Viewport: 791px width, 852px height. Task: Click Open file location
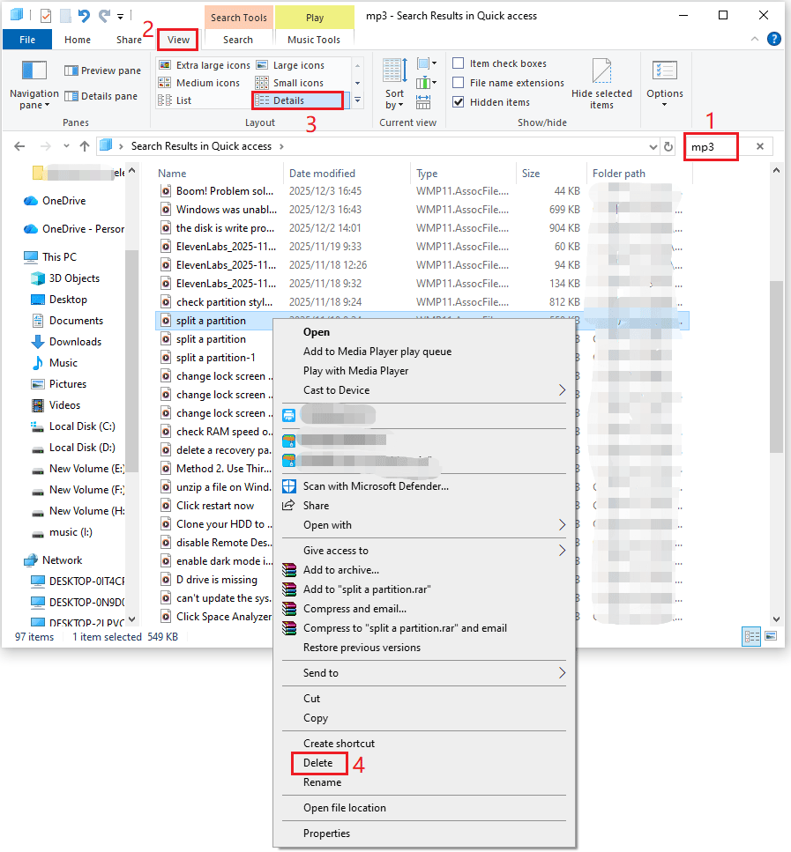[345, 808]
